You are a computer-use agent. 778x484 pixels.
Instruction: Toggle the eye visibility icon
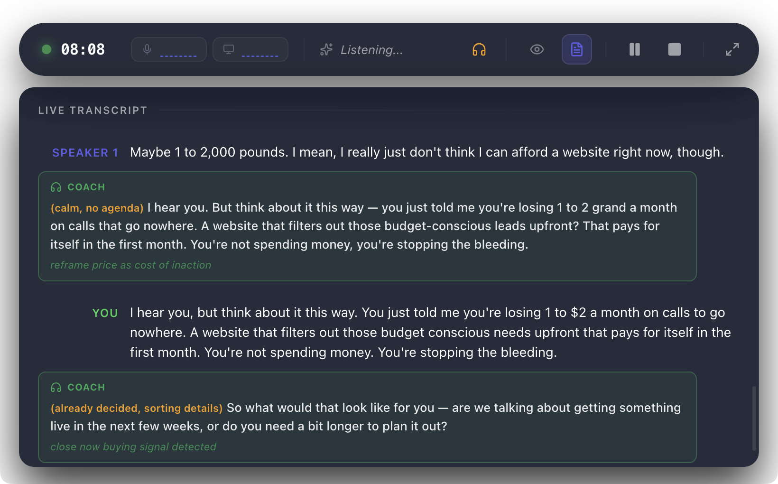tap(537, 49)
